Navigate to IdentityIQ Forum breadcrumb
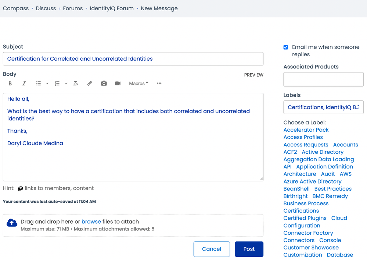This screenshot has height=259, width=367. click(x=112, y=8)
